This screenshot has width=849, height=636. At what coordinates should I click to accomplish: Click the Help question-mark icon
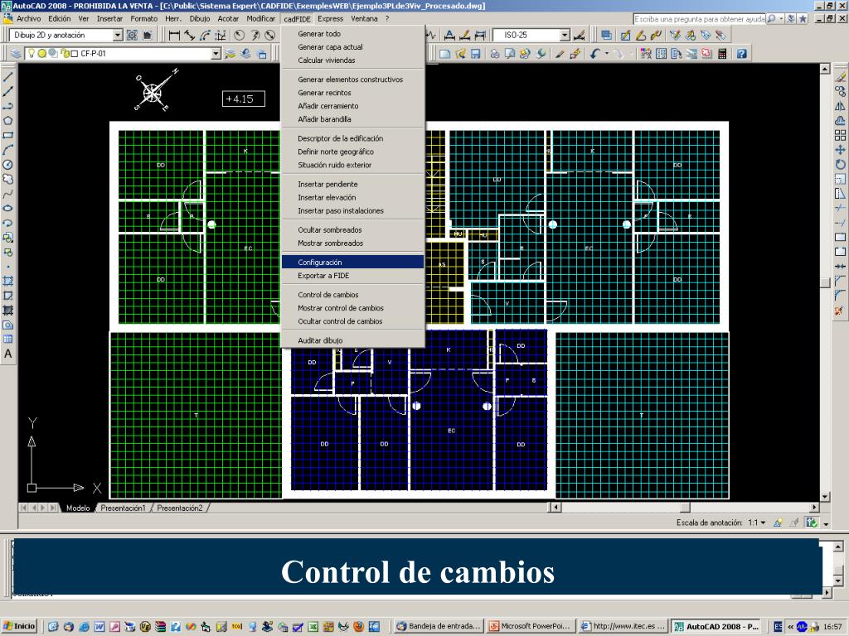(742, 54)
